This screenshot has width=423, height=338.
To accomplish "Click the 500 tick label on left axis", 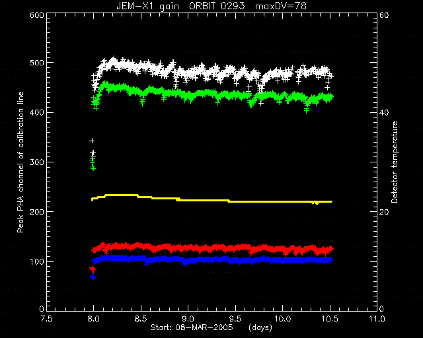I will click(37, 63).
